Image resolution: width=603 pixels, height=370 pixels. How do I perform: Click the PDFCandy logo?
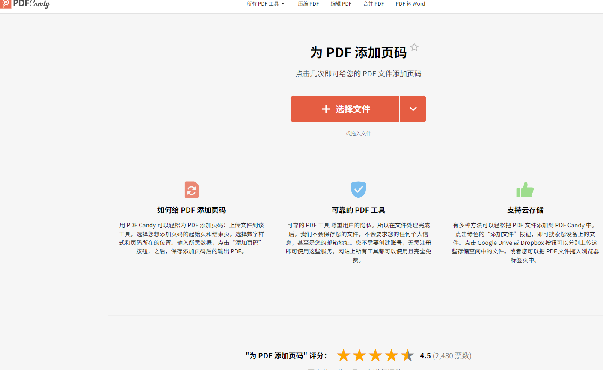[x=25, y=4]
